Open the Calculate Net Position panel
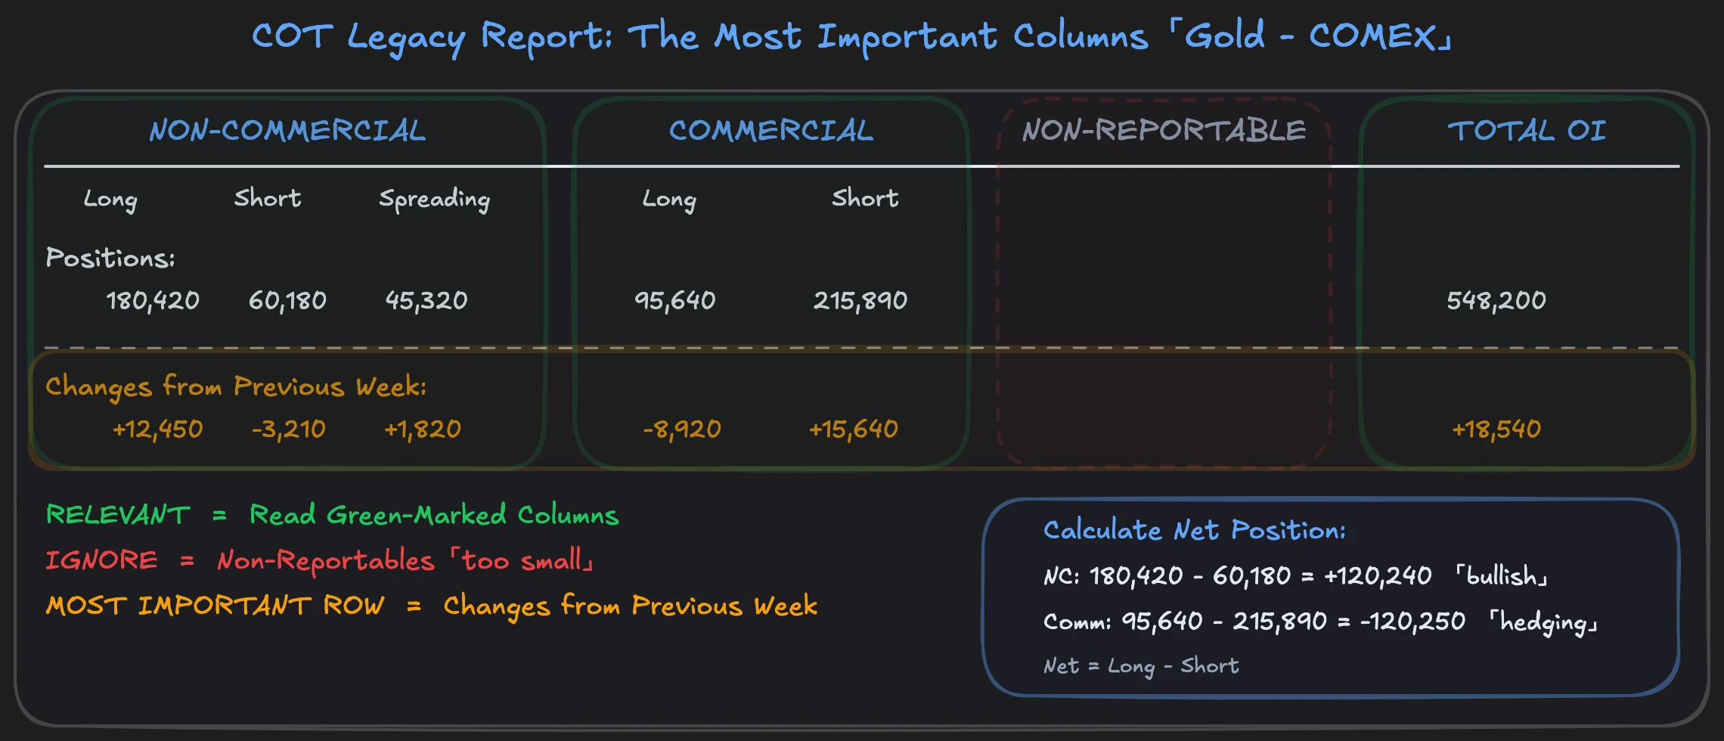 pyautogui.click(x=1193, y=530)
